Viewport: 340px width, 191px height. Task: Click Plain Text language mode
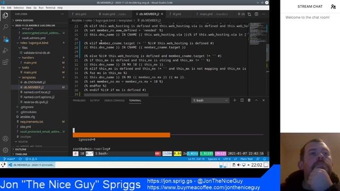pyautogui.click(x=246, y=159)
